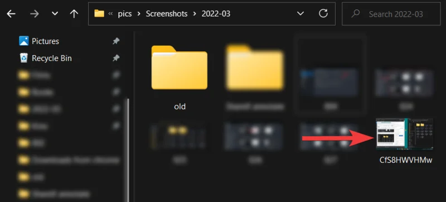Click the pin icon beside Recycle Bin
The width and height of the screenshot is (446, 202).
coord(116,59)
